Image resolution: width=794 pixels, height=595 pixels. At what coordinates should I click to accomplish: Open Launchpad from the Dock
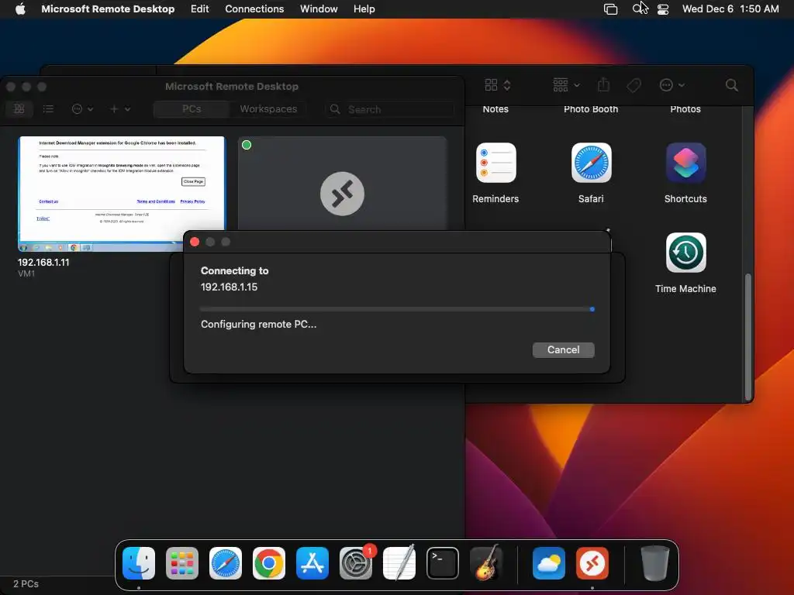[x=182, y=562]
